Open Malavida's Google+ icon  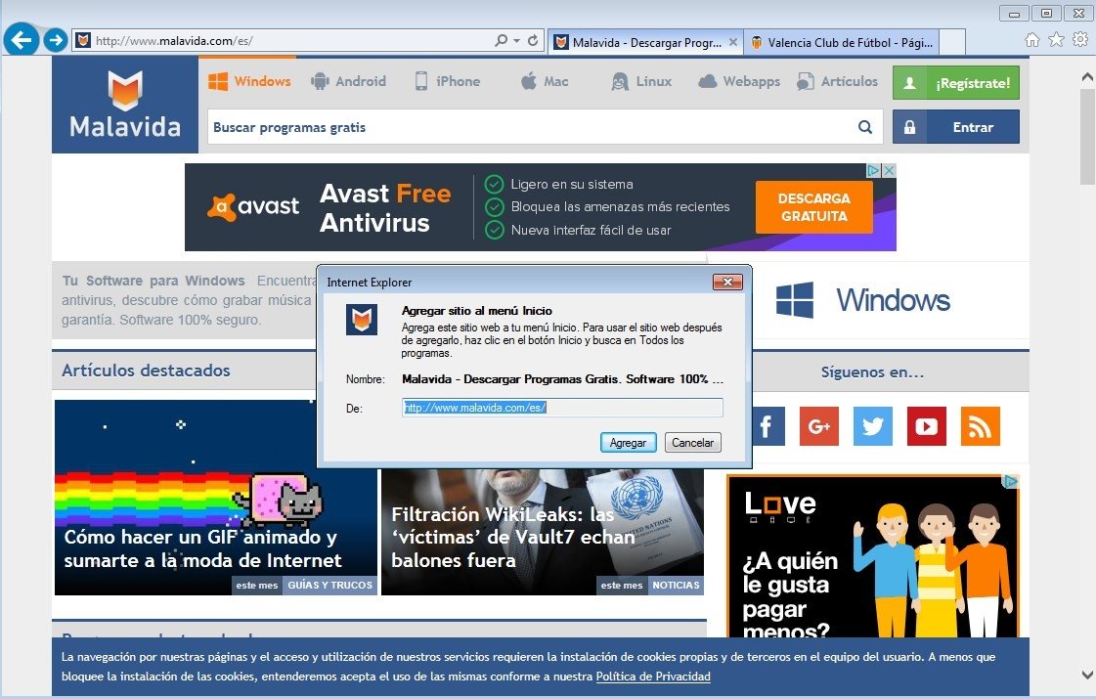(819, 425)
